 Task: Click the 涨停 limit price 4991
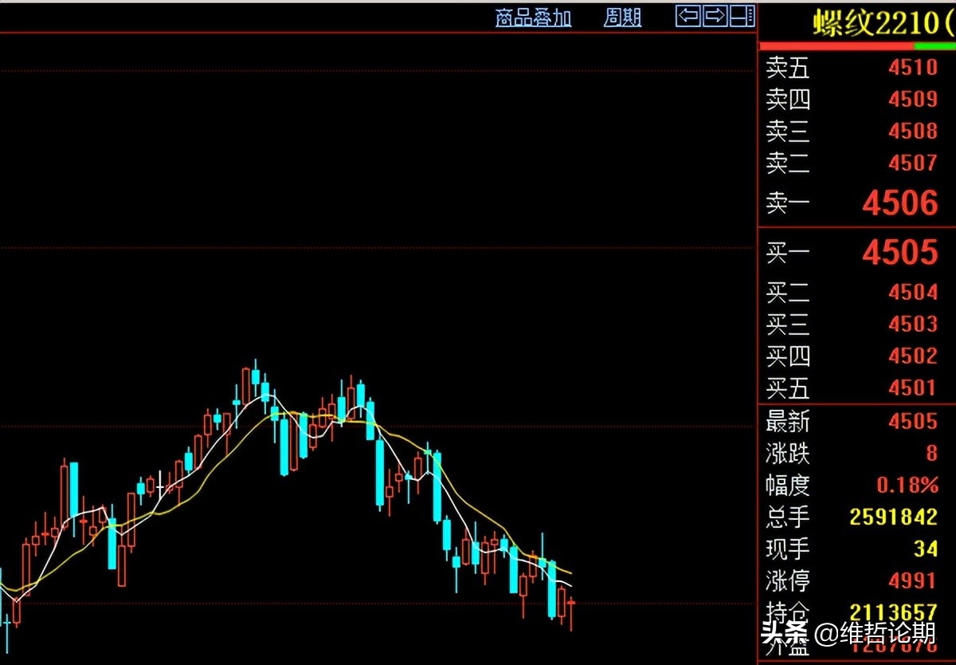(x=913, y=580)
